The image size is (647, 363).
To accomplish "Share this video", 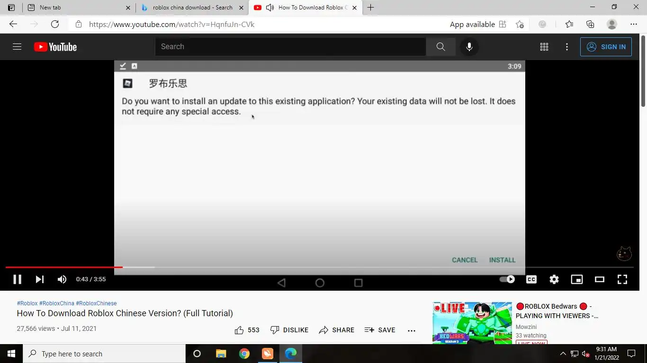I will pos(336,330).
